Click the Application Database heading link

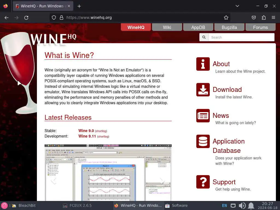tap(229, 146)
